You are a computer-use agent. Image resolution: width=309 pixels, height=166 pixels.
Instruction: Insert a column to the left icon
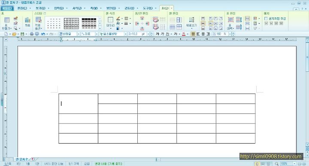click(x=137, y=24)
